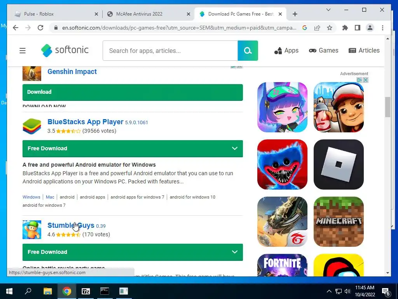This screenshot has height=299, width=398.
Task: Click into the Softonic search field
Action: point(170,51)
